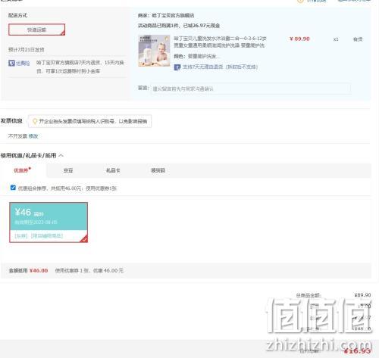Click the 留言 message input field
Viewport: 379px width, 358px height.
pyautogui.click(x=251, y=89)
